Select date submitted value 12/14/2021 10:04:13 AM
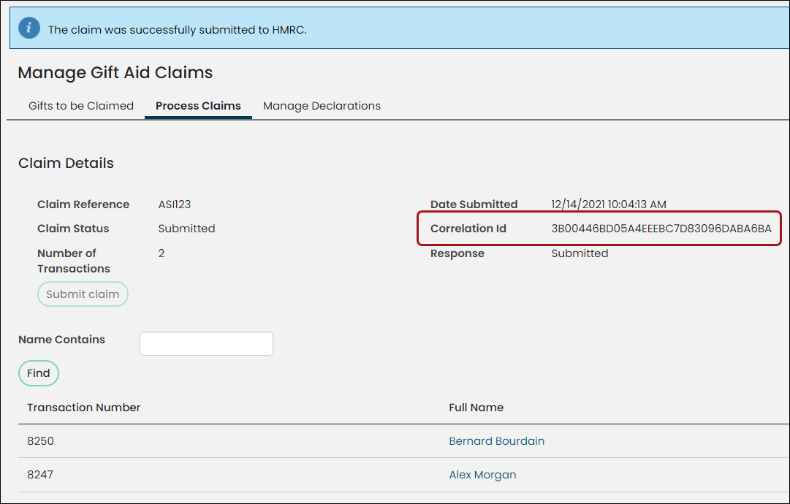 point(609,205)
